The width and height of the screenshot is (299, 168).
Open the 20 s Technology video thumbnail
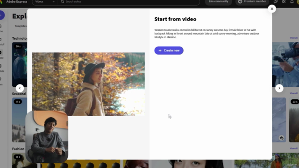coord(20,64)
